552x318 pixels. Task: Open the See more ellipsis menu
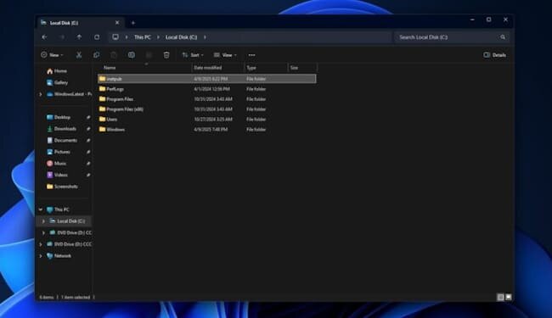pos(251,55)
